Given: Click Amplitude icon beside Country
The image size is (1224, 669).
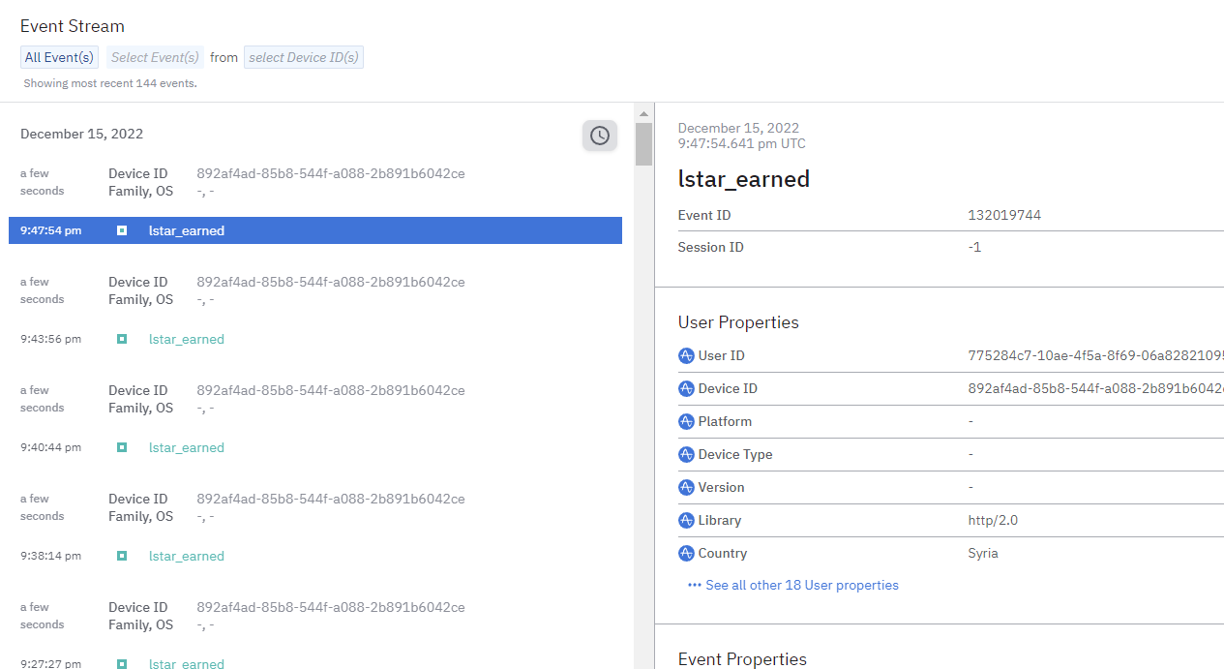Looking at the screenshot, I should pos(687,554).
